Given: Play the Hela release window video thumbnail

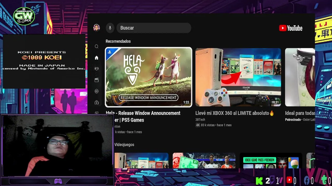Looking at the screenshot, I should click(x=149, y=77).
